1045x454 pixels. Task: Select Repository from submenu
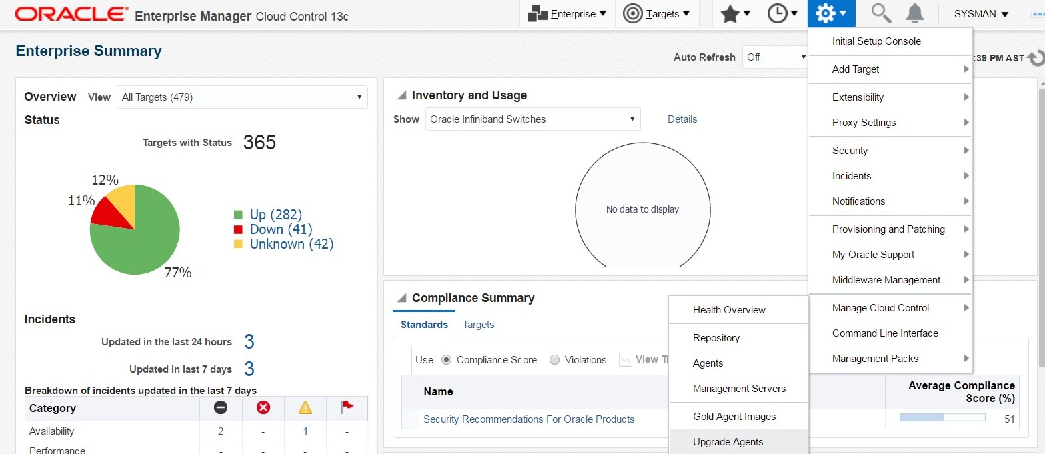739,338
